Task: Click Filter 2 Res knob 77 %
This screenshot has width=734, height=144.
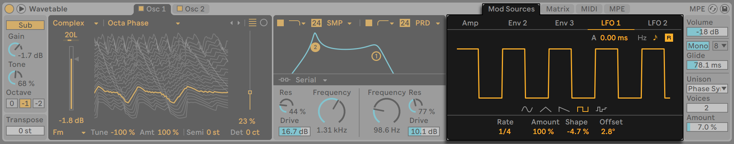Action: (x=416, y=106)
